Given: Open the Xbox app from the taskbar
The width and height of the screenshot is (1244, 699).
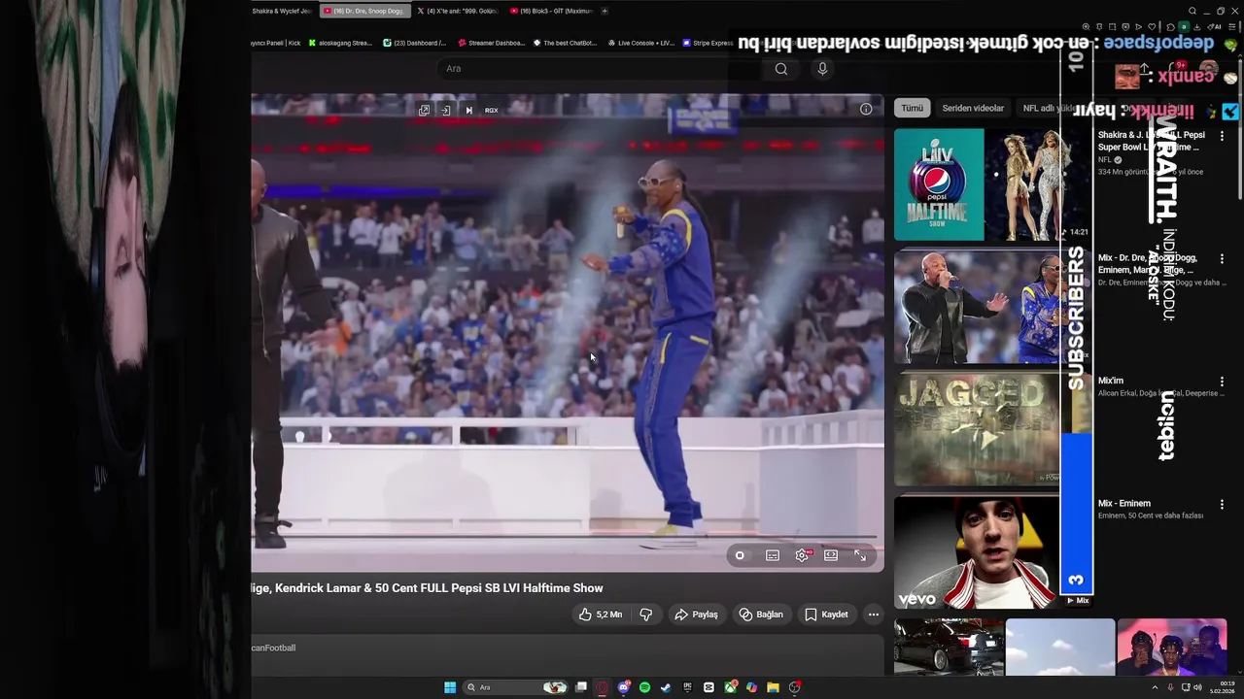Looking at the screenshot, I should (730, 687).
